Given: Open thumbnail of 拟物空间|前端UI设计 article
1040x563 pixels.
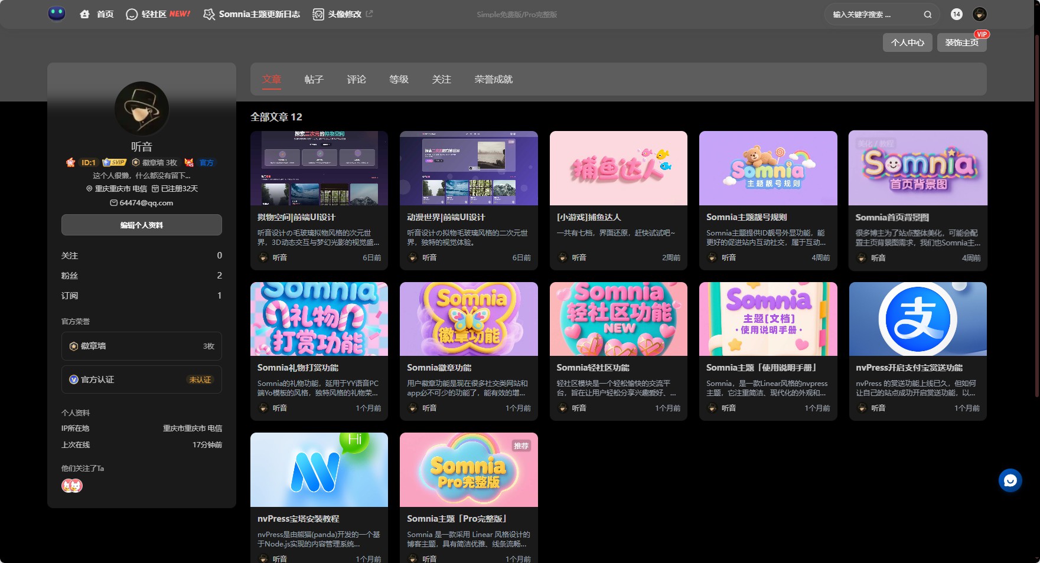Looking at the screenshot, I should coord(320,168).
